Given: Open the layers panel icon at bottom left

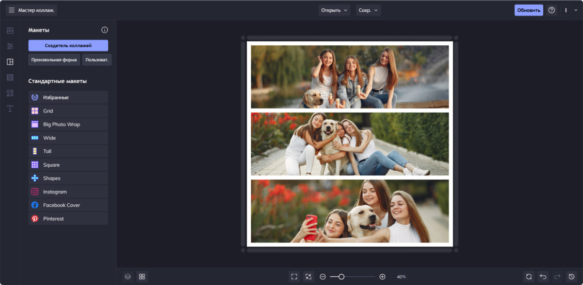Looking at the screenshot, I should click(x=127, y=276).
